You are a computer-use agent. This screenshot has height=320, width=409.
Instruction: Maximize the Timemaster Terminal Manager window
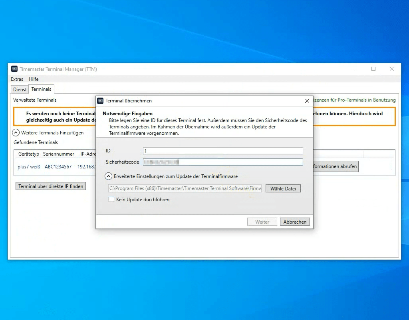pos(373,69)
